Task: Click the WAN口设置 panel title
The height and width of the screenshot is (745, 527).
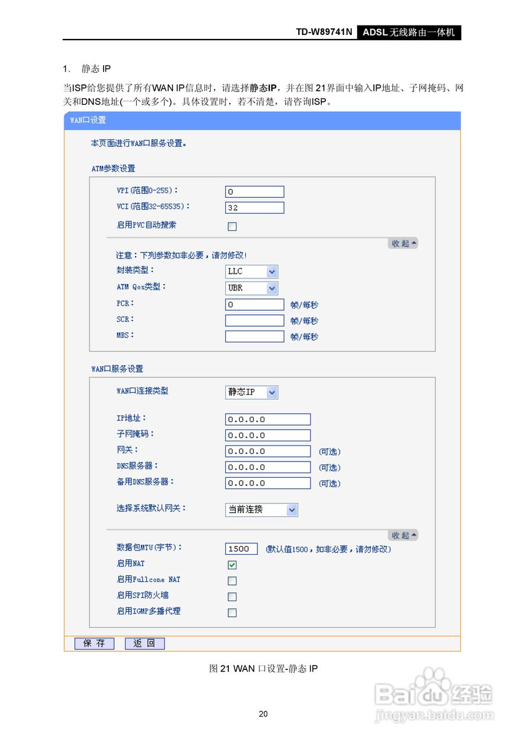Action: click(88, 120)
